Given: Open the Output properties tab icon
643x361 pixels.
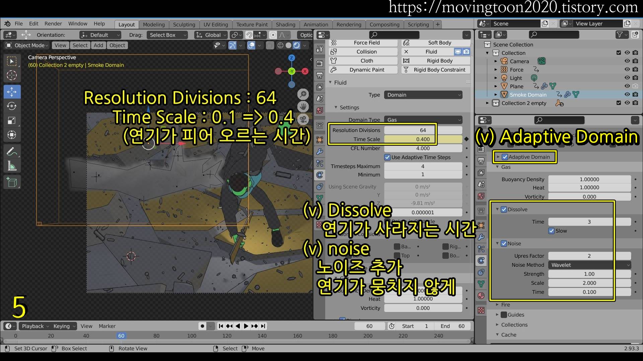Looking at the screenshot, I should 320,75.
